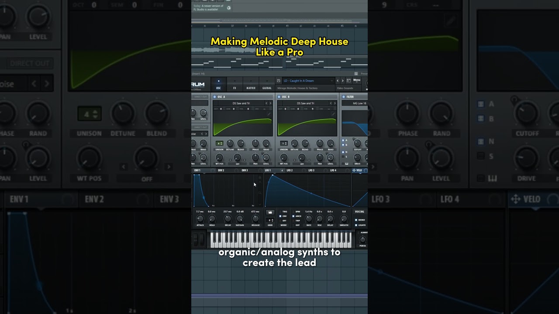Click the lock icon in the envelope display

point(260,177)
